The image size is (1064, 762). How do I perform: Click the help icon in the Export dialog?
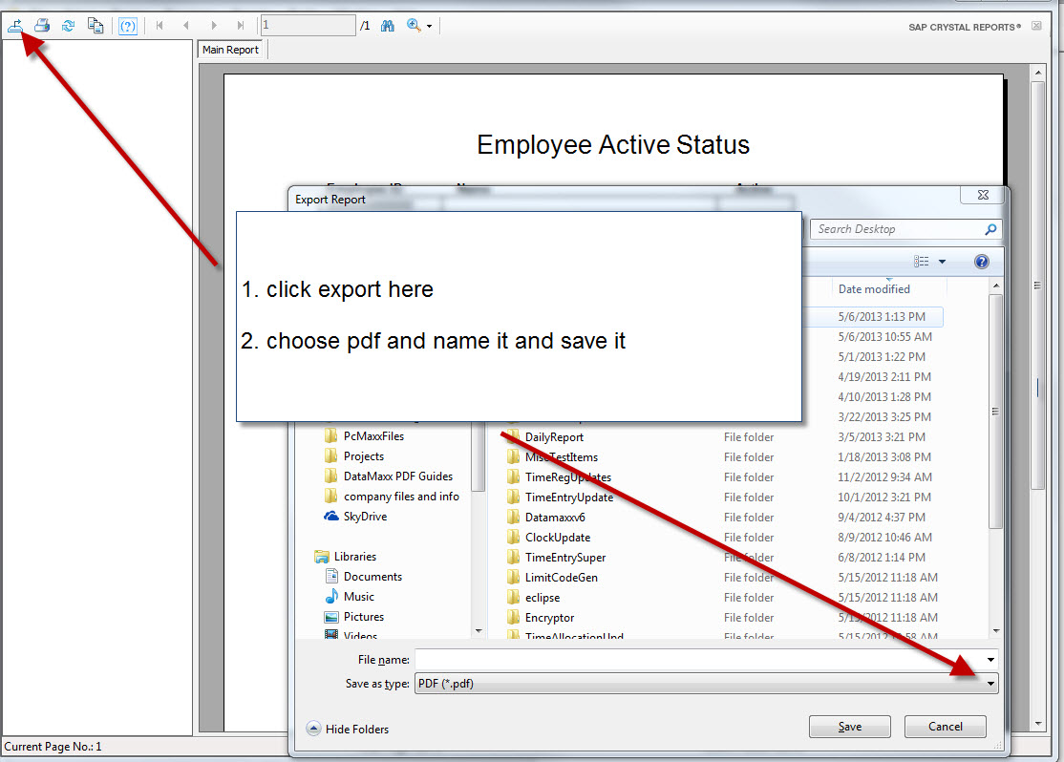pyautogui.click(x=981, y=262)
